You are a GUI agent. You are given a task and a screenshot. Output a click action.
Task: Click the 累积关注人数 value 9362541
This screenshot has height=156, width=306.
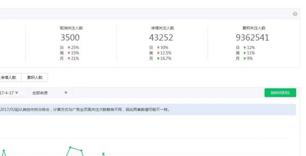pos(252,38)
